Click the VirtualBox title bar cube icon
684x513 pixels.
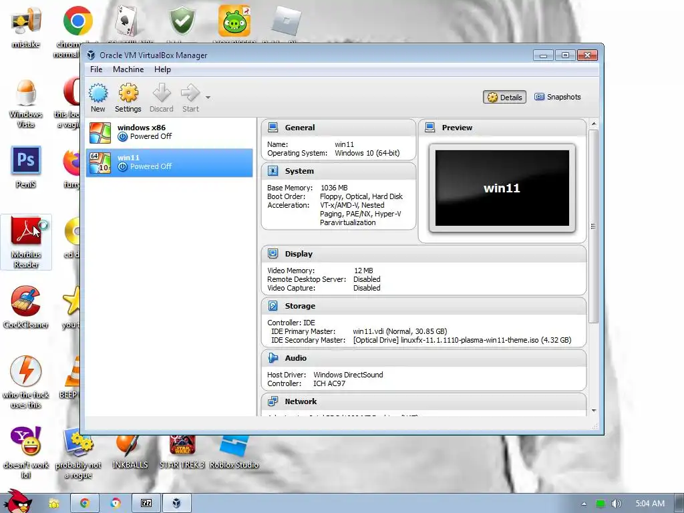pos(91,55)
